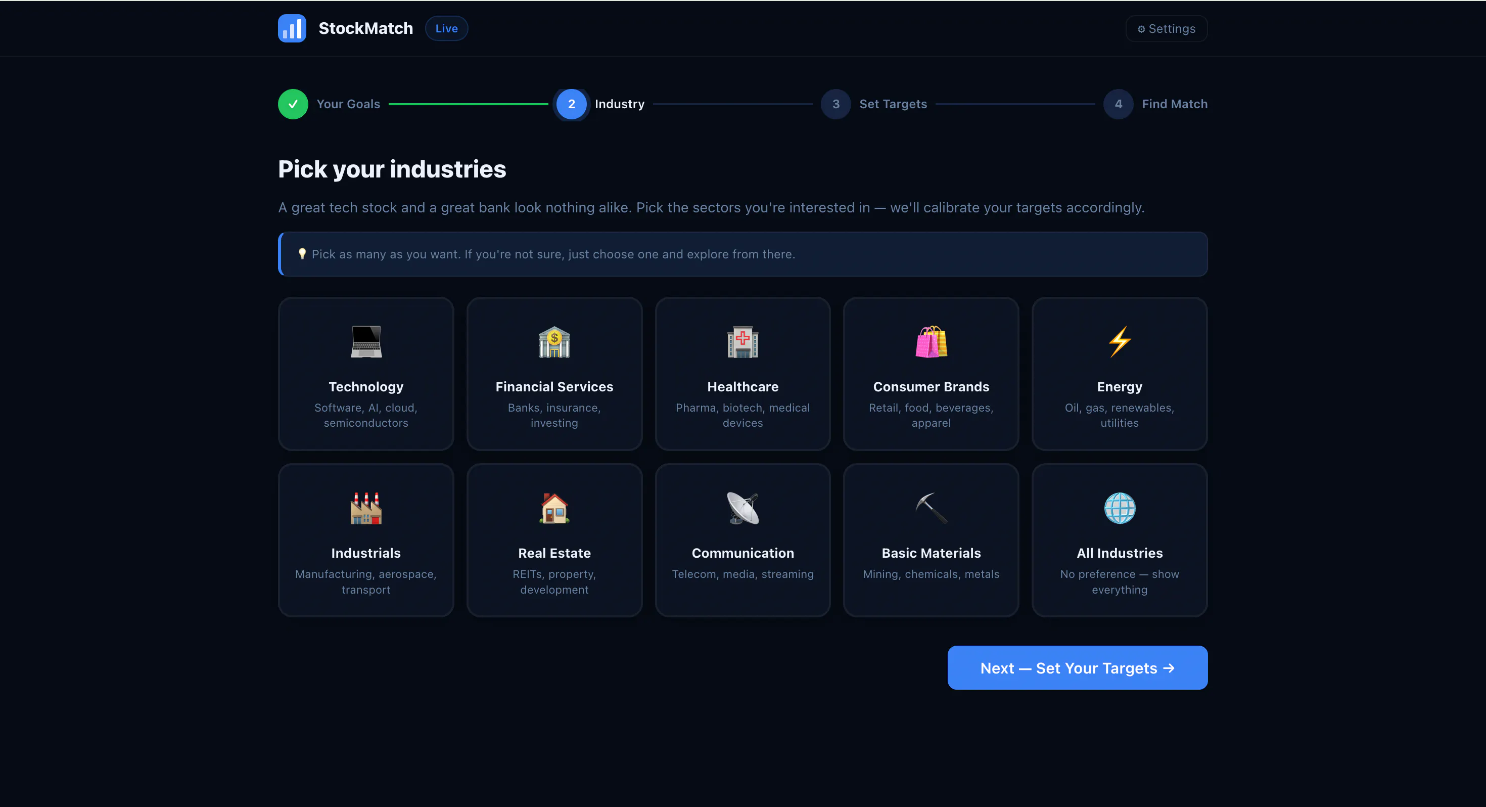
Task: Click the 'A great tech stock' subtitle text
Action: (x=711, y=207)
